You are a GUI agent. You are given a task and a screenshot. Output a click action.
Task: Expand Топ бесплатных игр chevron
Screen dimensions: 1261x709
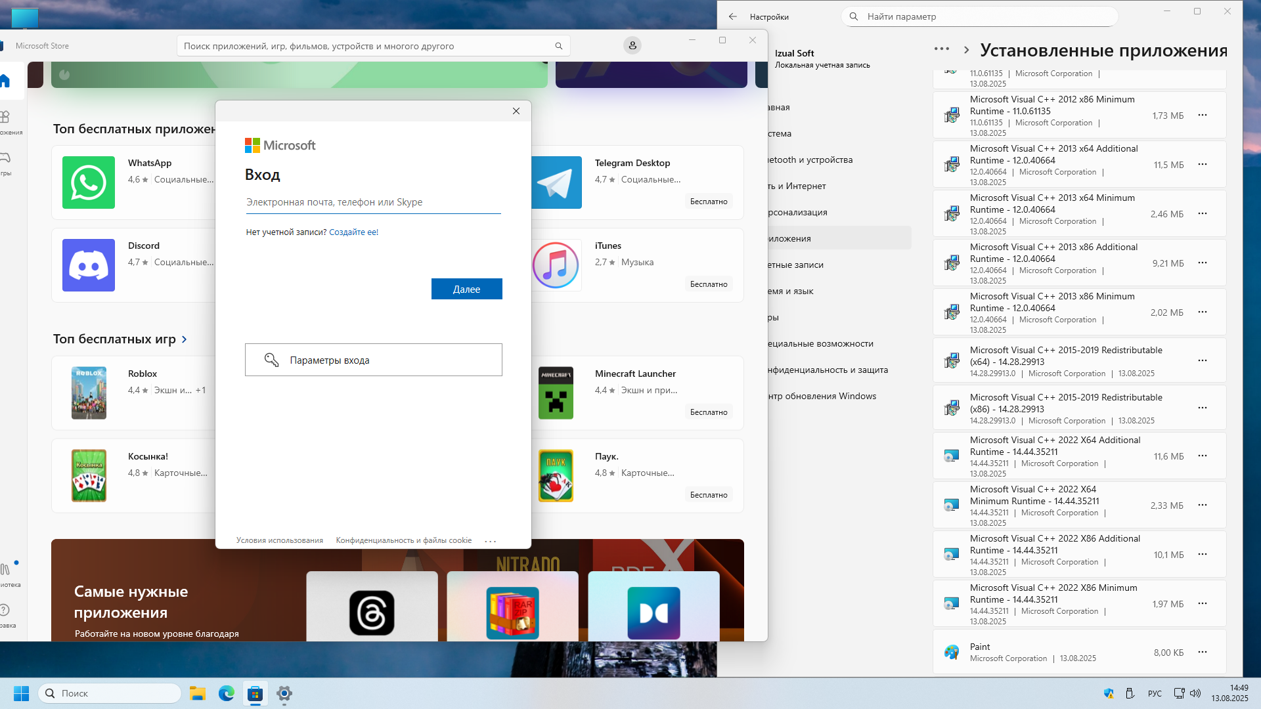point(185,339)
